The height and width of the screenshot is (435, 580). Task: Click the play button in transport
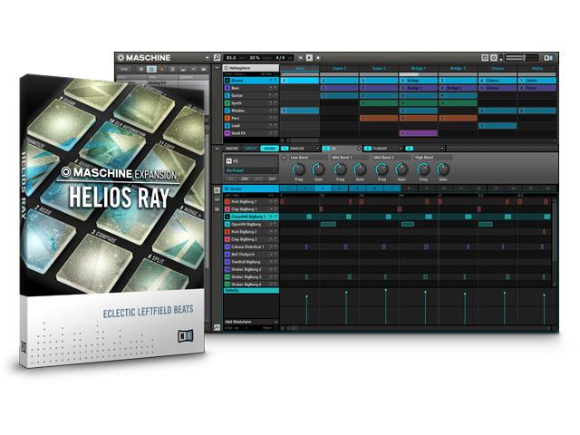pos(309,58)
